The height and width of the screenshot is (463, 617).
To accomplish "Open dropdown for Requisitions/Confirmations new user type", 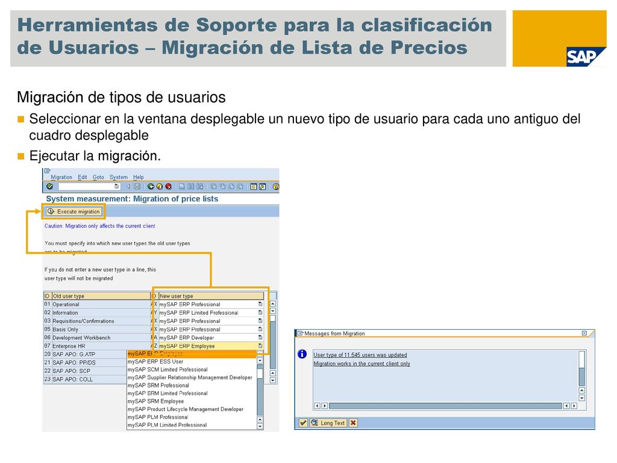I will click(260, 321).
